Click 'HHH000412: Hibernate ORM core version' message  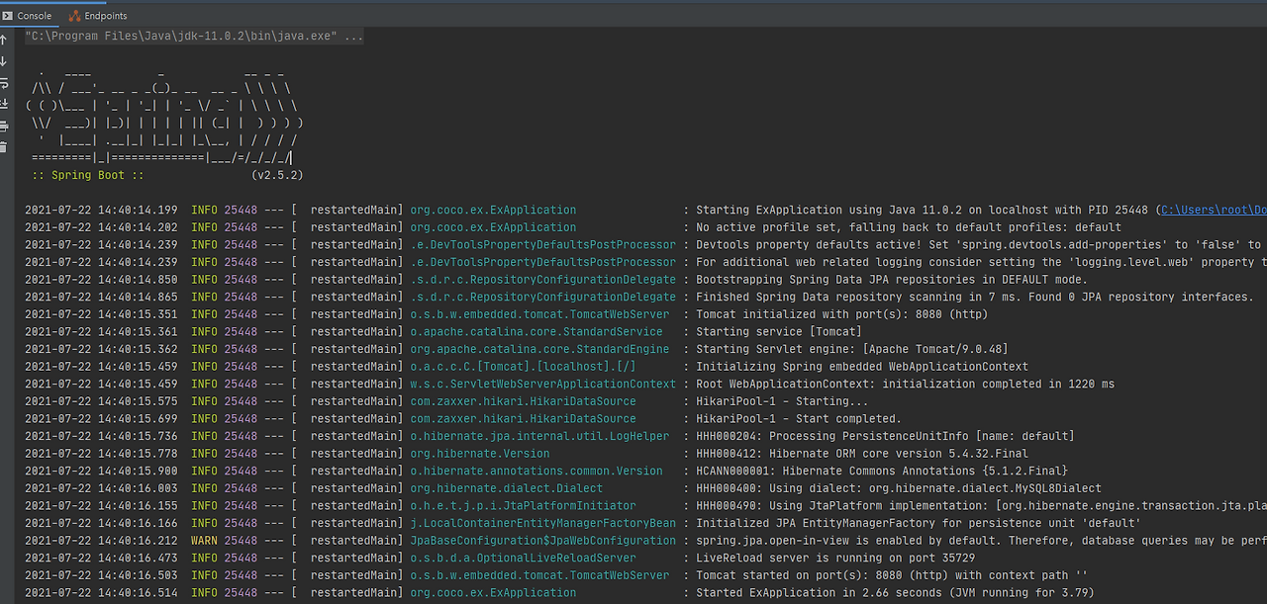862,454
